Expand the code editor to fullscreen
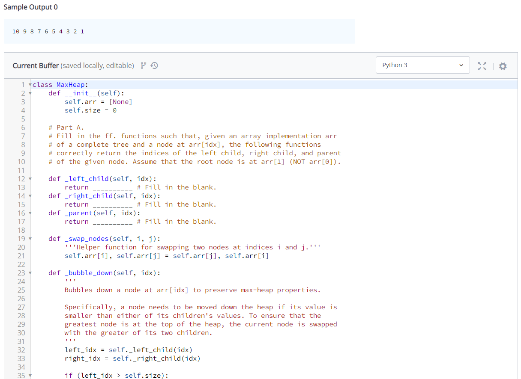The width and height of the screenshot is (521, 379). tap(482, 66)
